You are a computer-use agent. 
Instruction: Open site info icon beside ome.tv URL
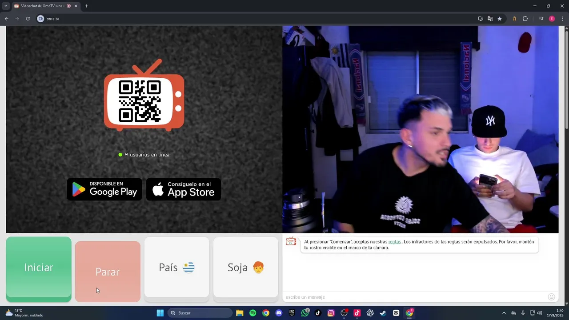click(x=40, y=19)
